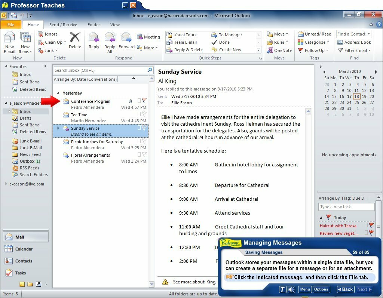Click the Delete X icon
The width and height of the screenshot is (383, 298).
click(x=75, y=37)
